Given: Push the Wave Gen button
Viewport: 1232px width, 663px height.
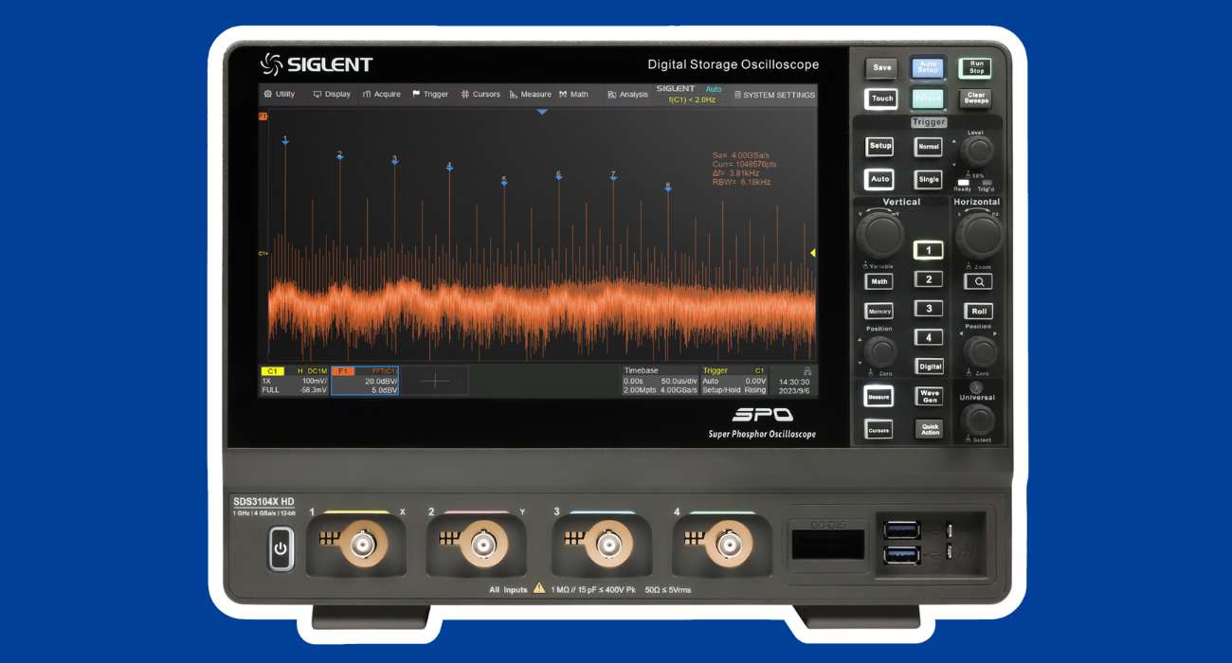Looking at the screenshot, I should tap(930, 397).
